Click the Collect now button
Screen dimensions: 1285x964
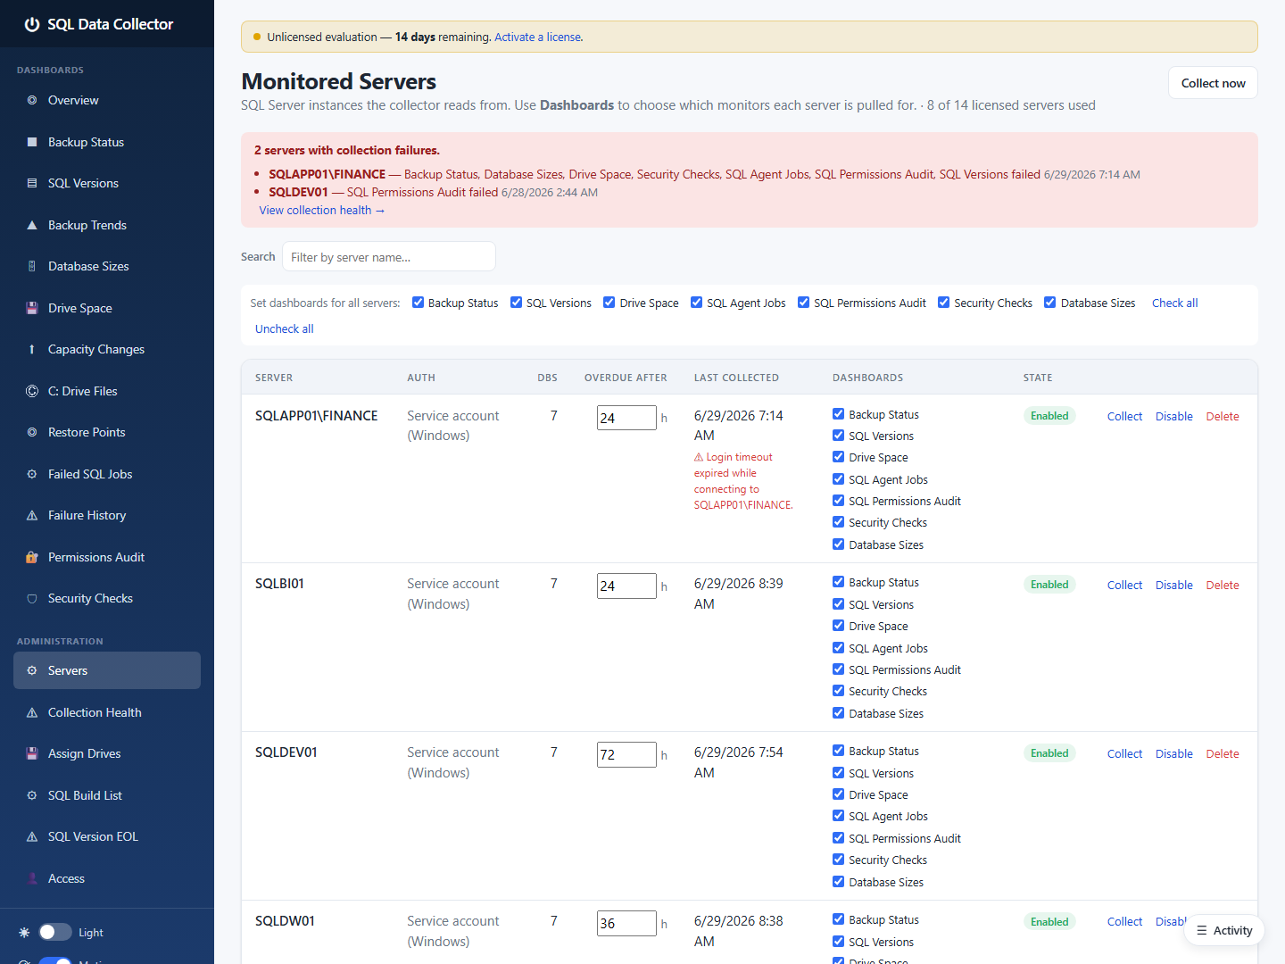pyautogui.click(x=1214, y=83)
